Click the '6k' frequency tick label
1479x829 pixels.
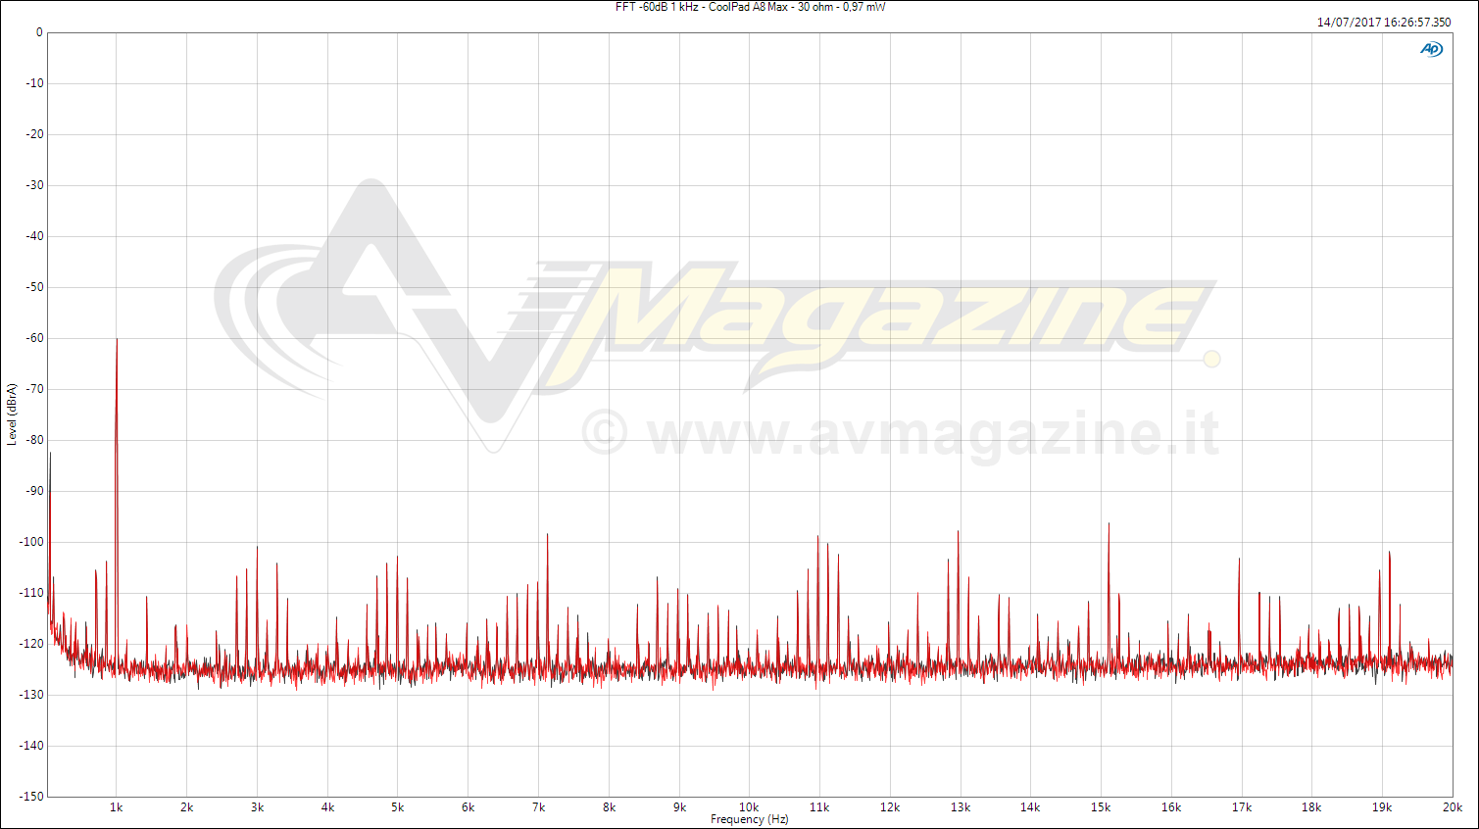point(468,807)
